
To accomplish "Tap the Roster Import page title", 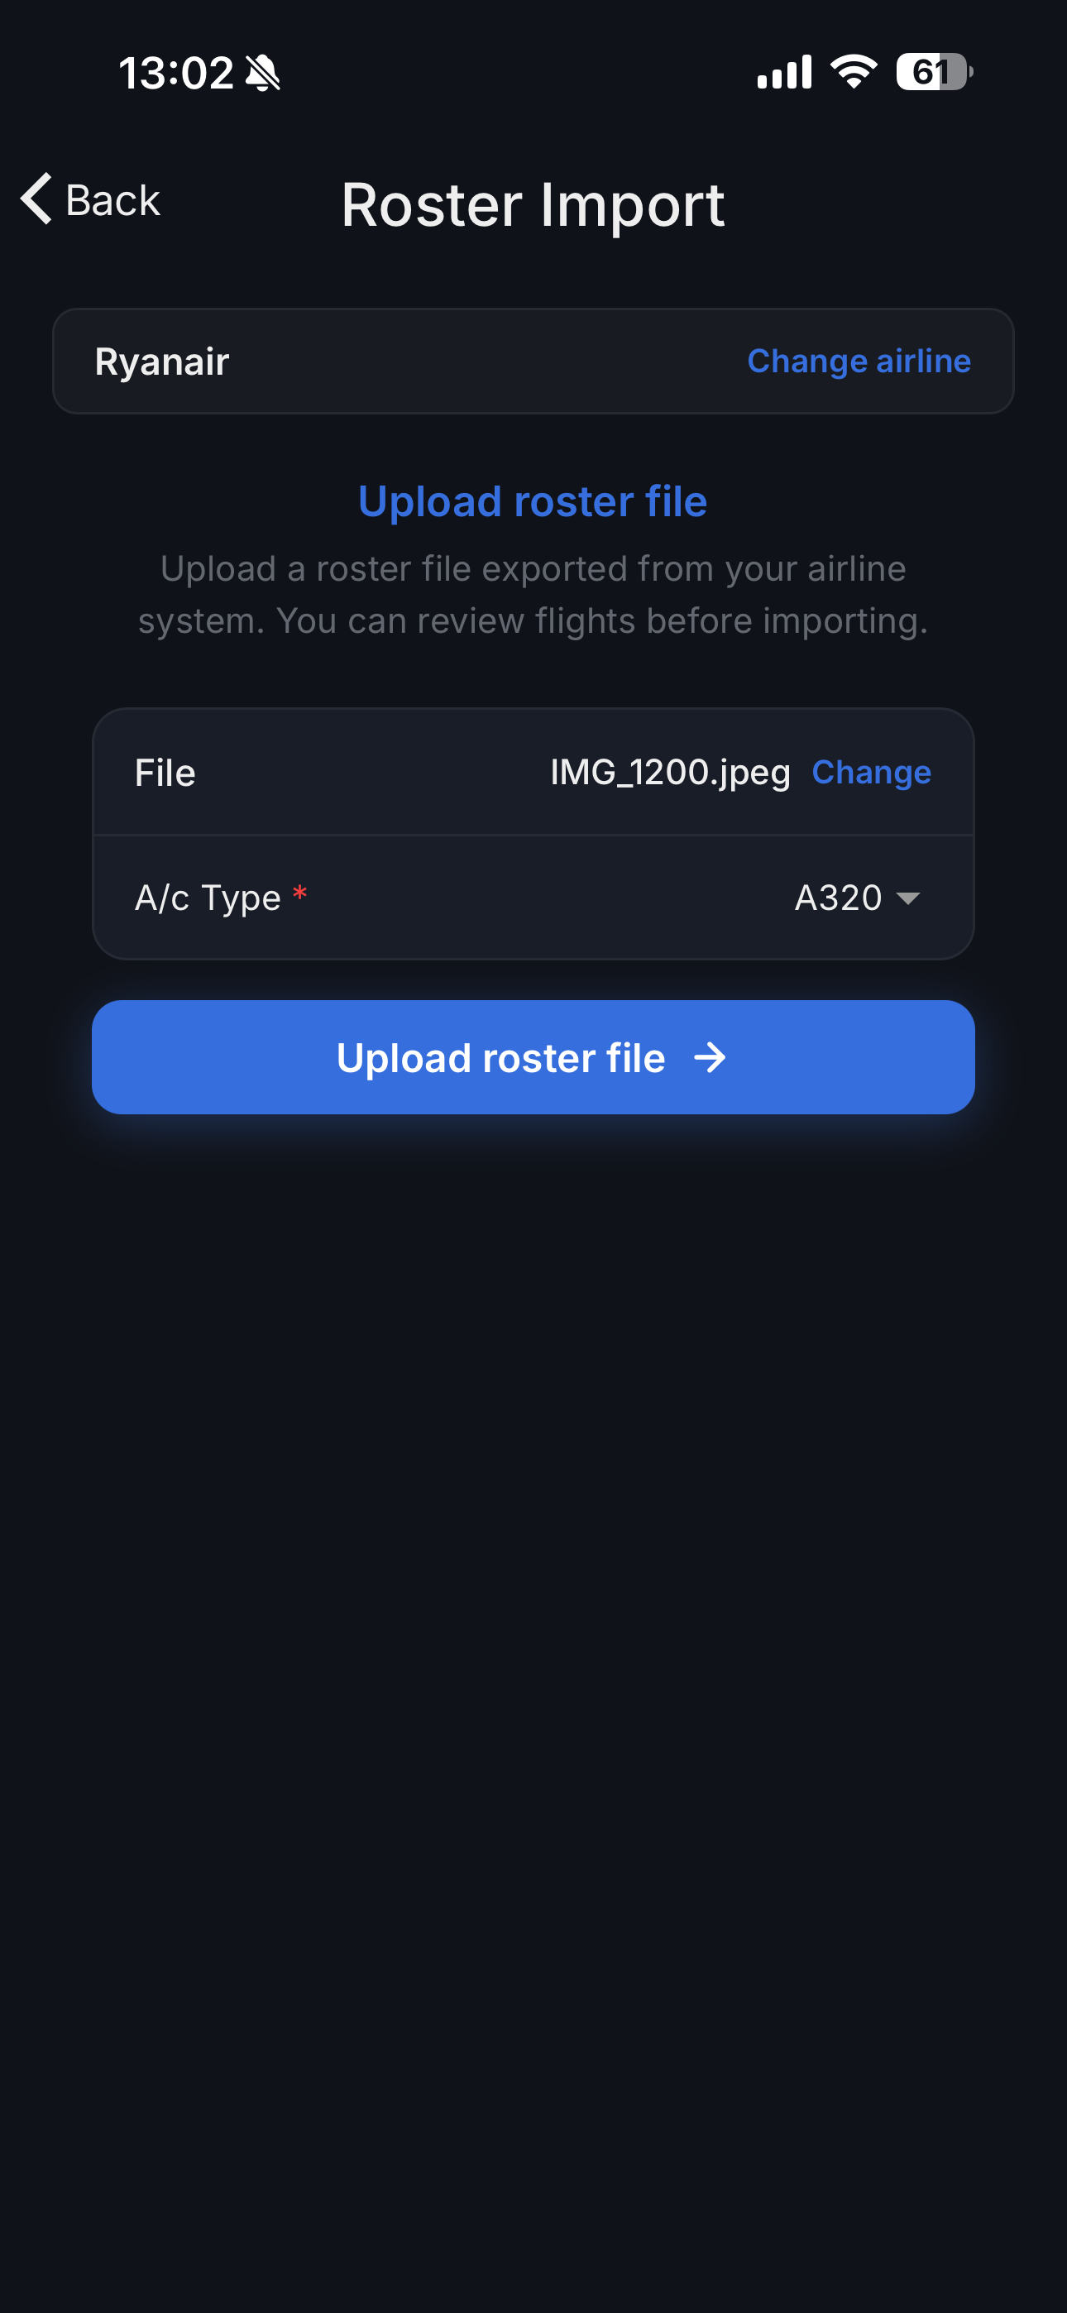I will (x=533, y=204).
